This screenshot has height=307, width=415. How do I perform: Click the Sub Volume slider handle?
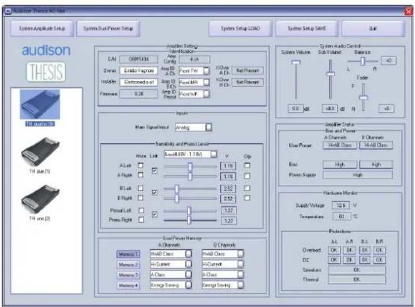click(330, 74)
